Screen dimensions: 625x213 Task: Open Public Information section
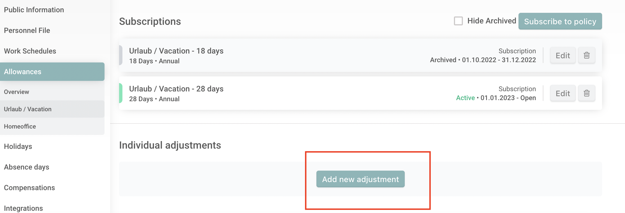coord(34,10)
